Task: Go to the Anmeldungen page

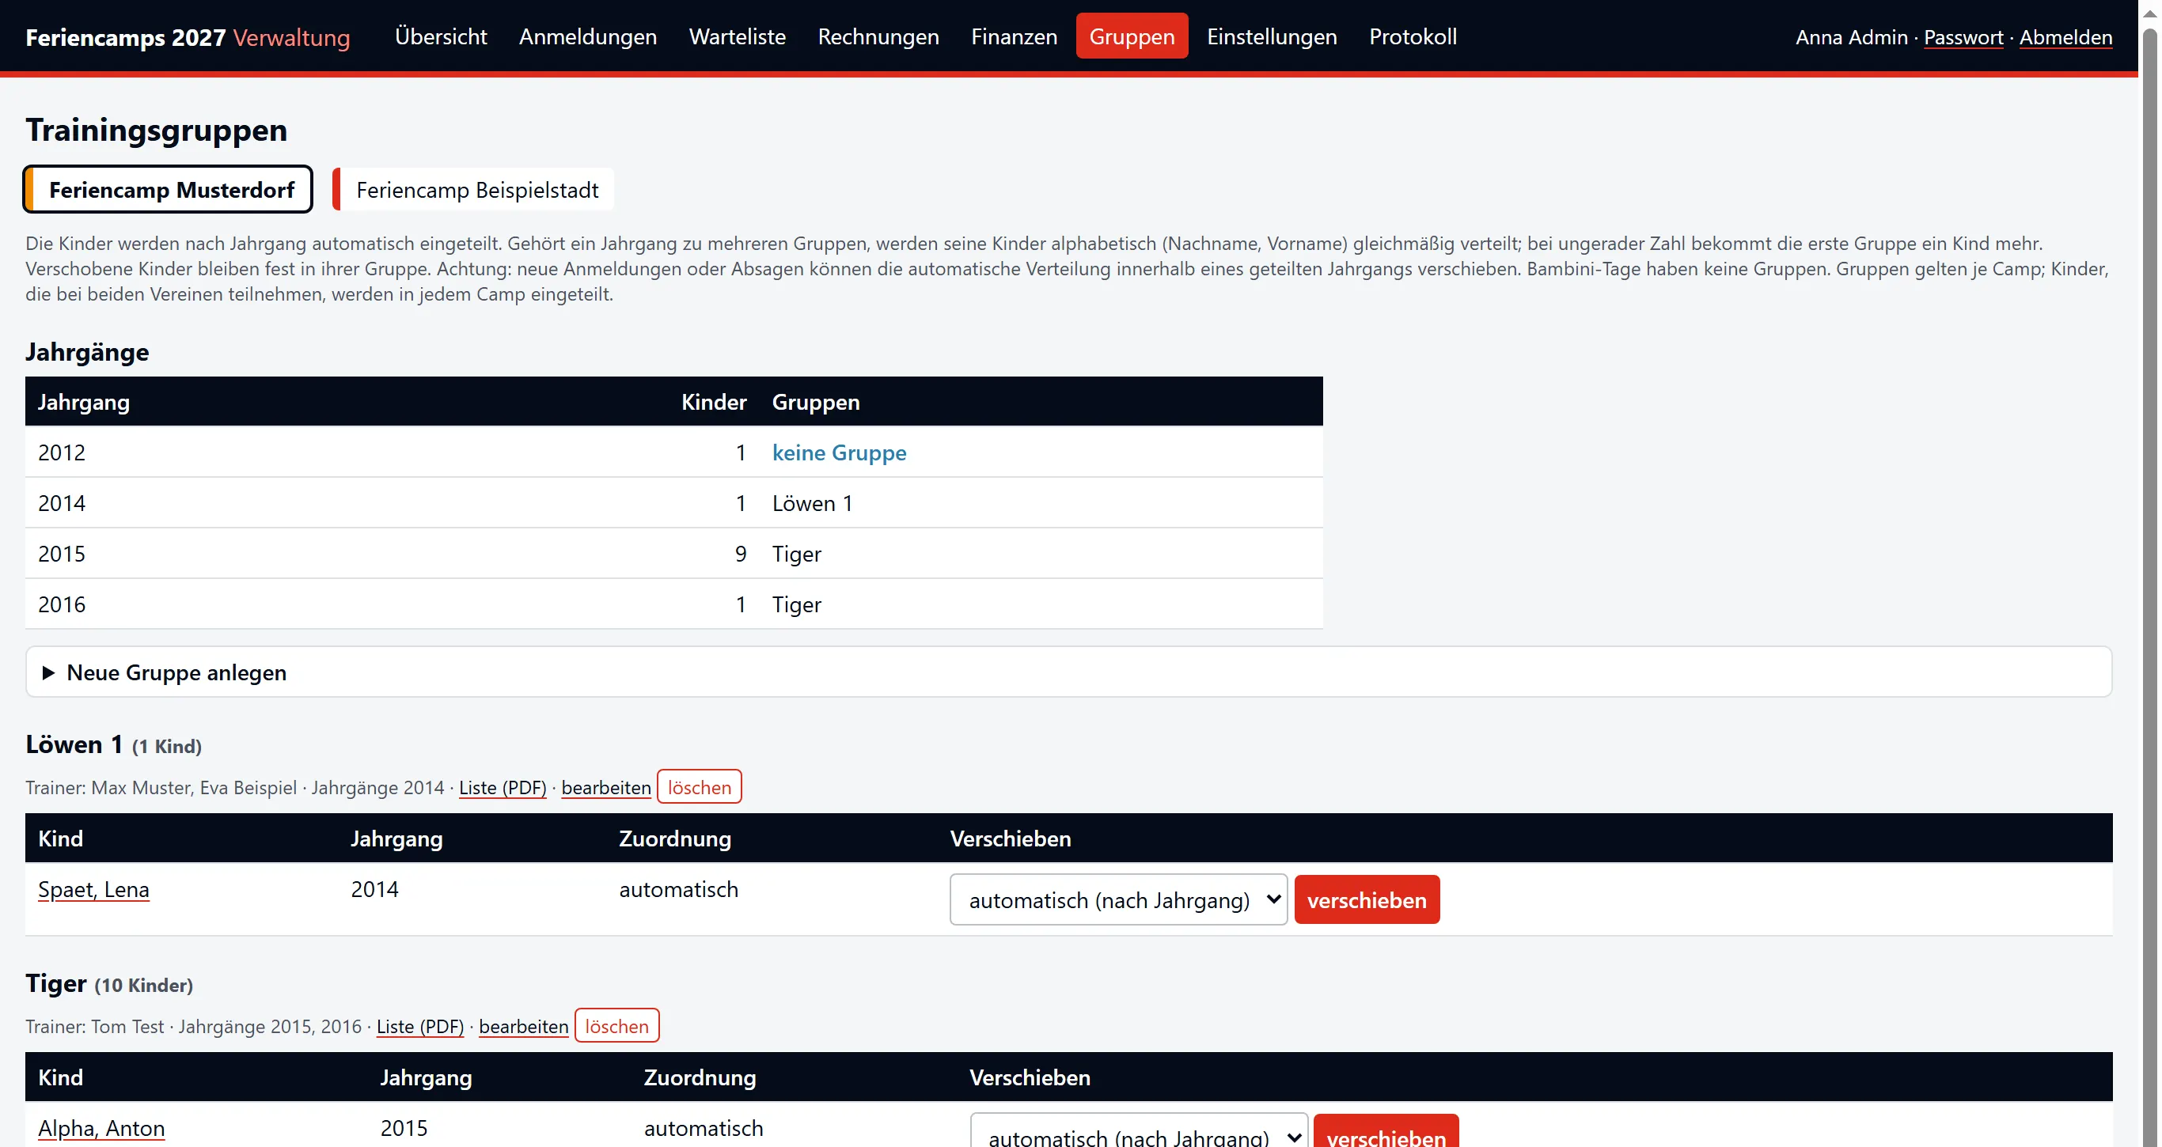Action: coord(587,37)
